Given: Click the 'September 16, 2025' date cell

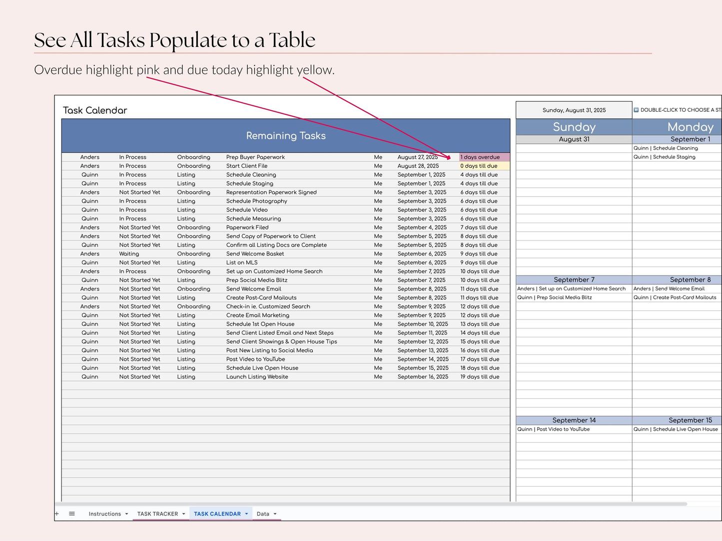Looking at the screenshot, I should (x=423, y=377).
